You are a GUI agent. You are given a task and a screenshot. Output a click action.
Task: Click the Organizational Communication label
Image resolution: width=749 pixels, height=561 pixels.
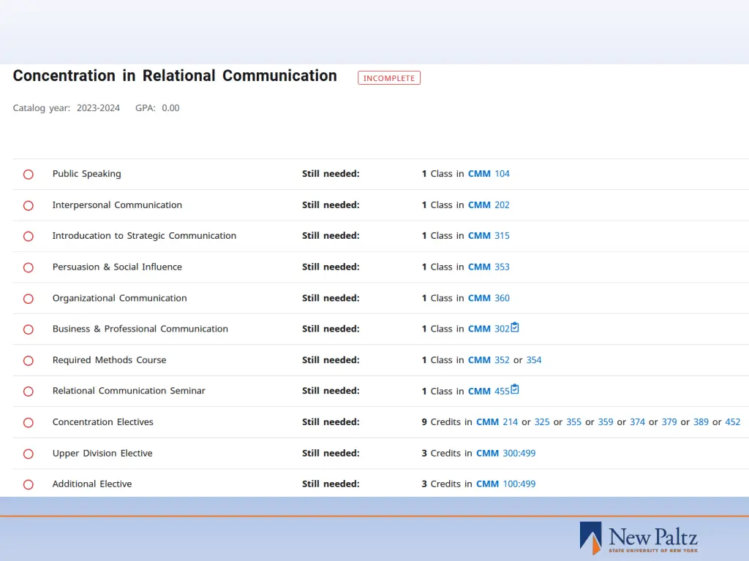click(x=119, y=298)
